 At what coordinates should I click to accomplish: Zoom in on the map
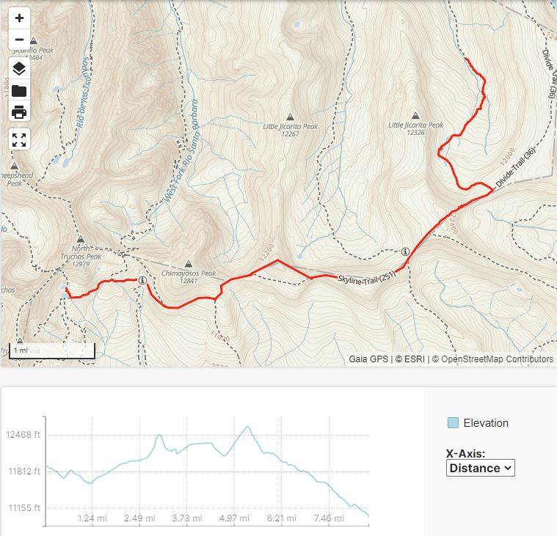[19, 18]
